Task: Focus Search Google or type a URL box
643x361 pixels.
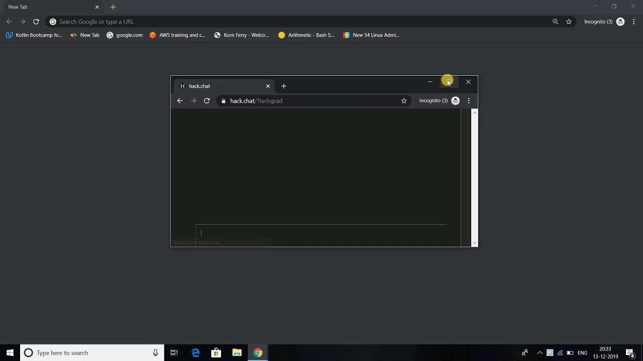Action: 311,22
